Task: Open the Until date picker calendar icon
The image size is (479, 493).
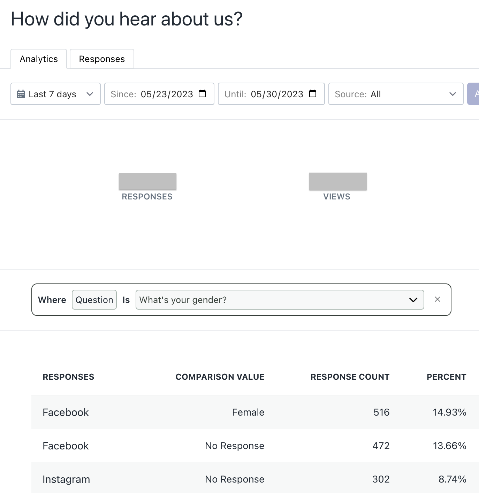Action: click(x=313, y=94)
